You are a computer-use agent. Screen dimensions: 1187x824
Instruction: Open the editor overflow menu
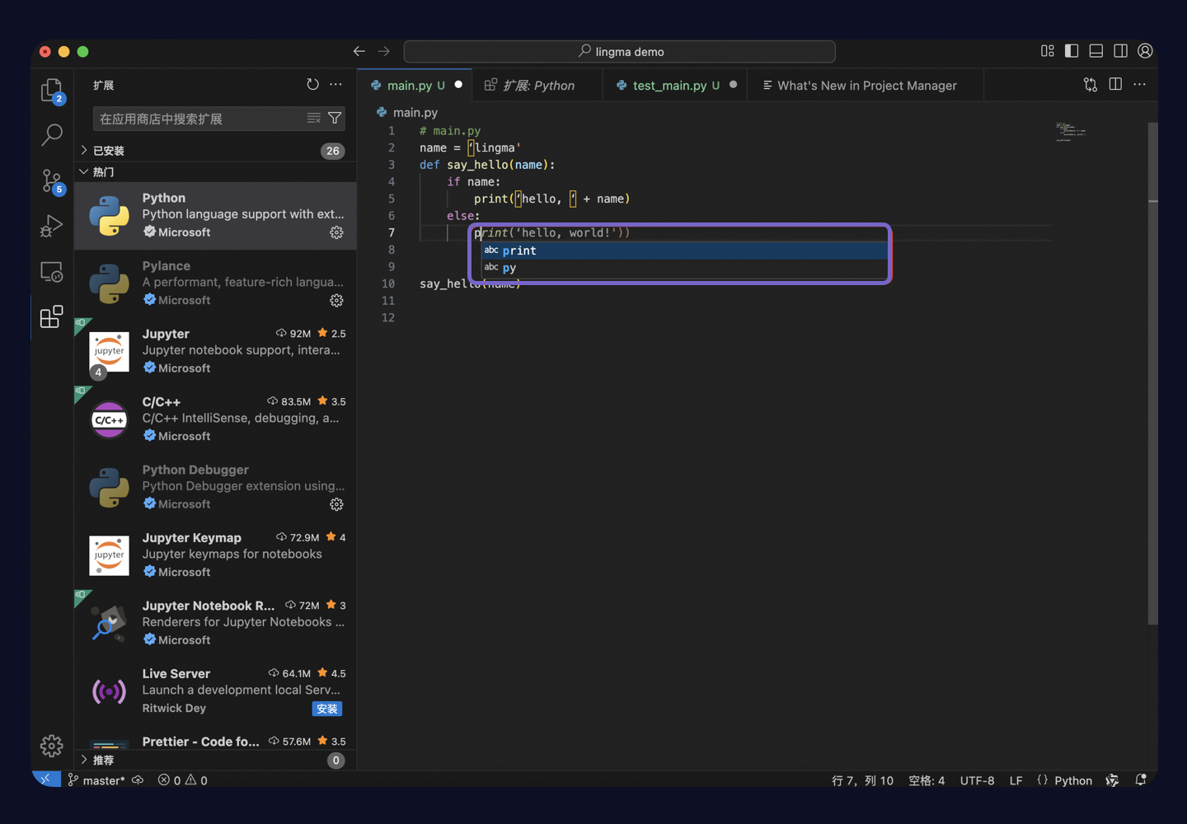point(1140,84)
